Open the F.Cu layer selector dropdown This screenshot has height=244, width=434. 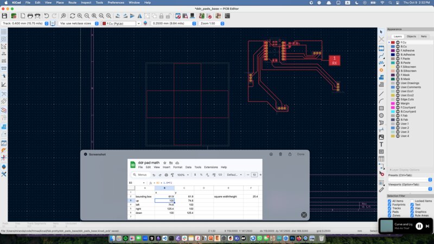click(138, 24)
